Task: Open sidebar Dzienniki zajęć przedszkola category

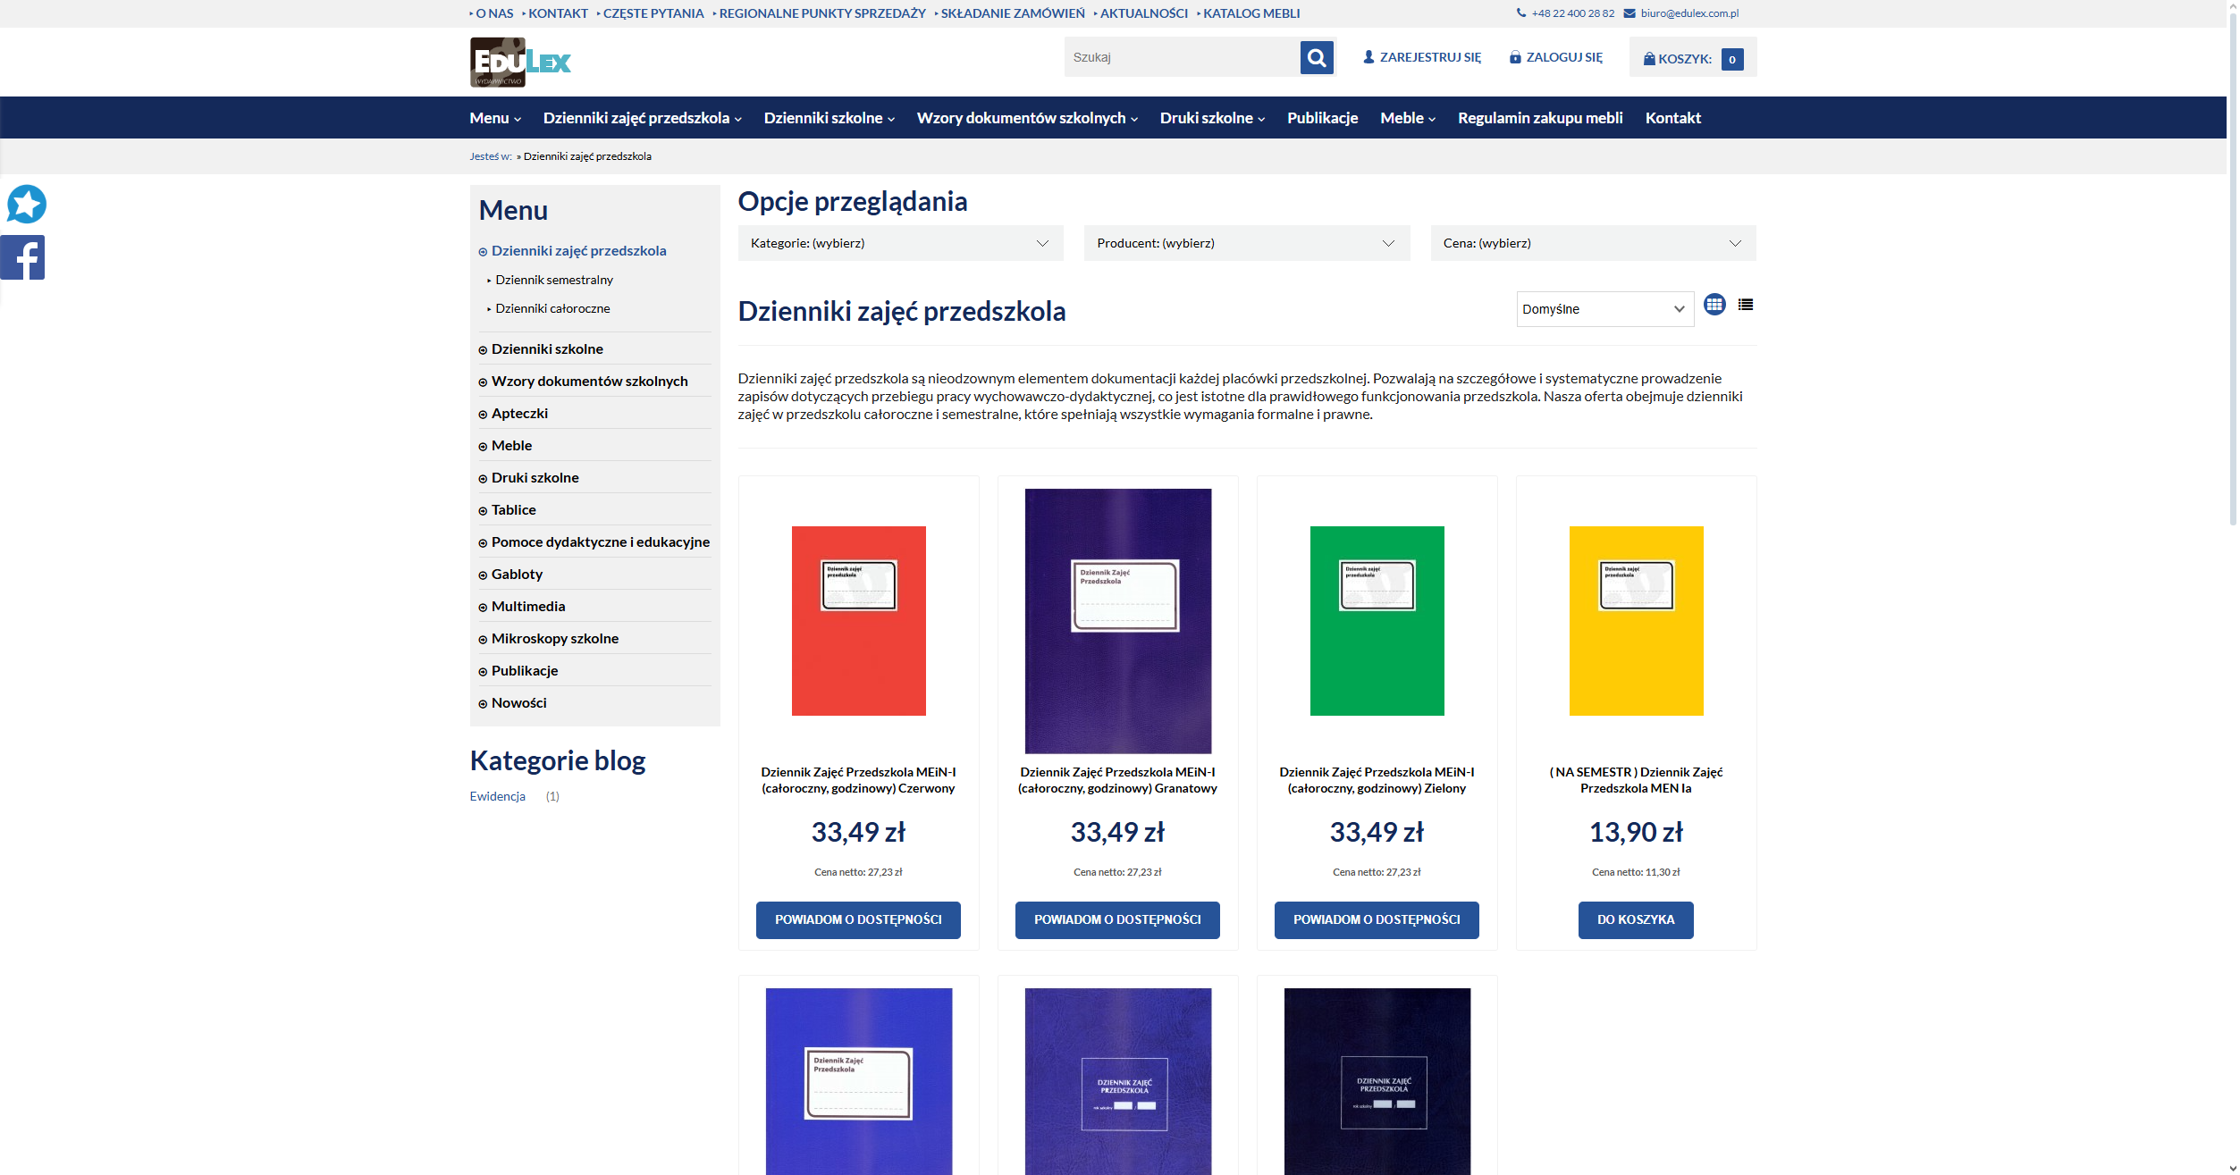Action: click(x=578, y=251)
